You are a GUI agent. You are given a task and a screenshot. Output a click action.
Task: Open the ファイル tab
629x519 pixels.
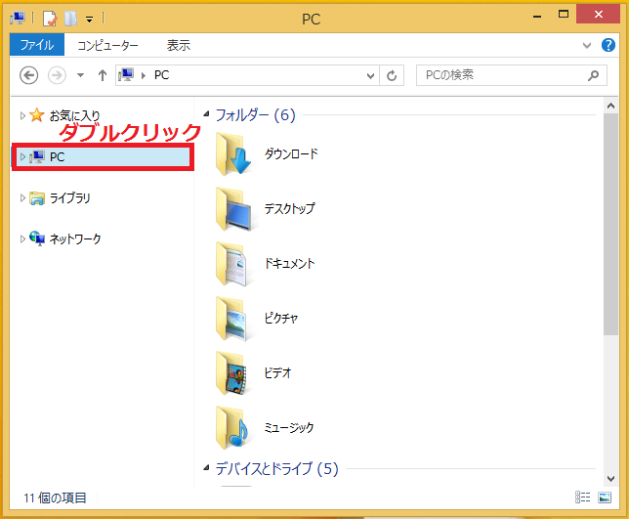tap(37, 45)
